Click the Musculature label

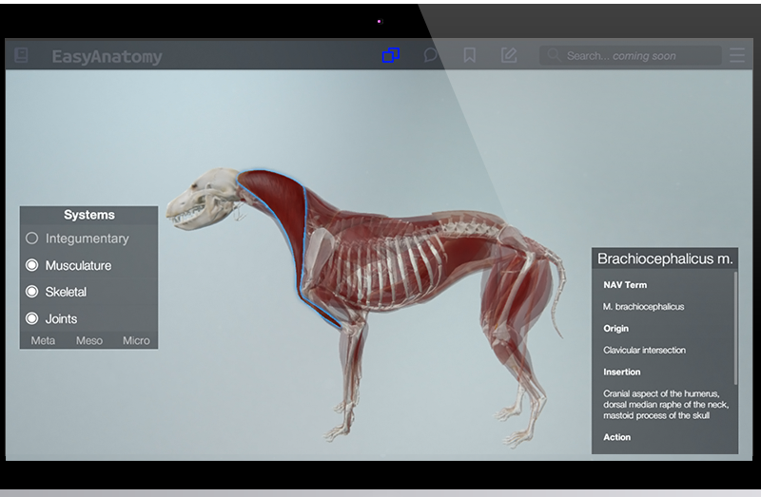[x=78, y=265]
